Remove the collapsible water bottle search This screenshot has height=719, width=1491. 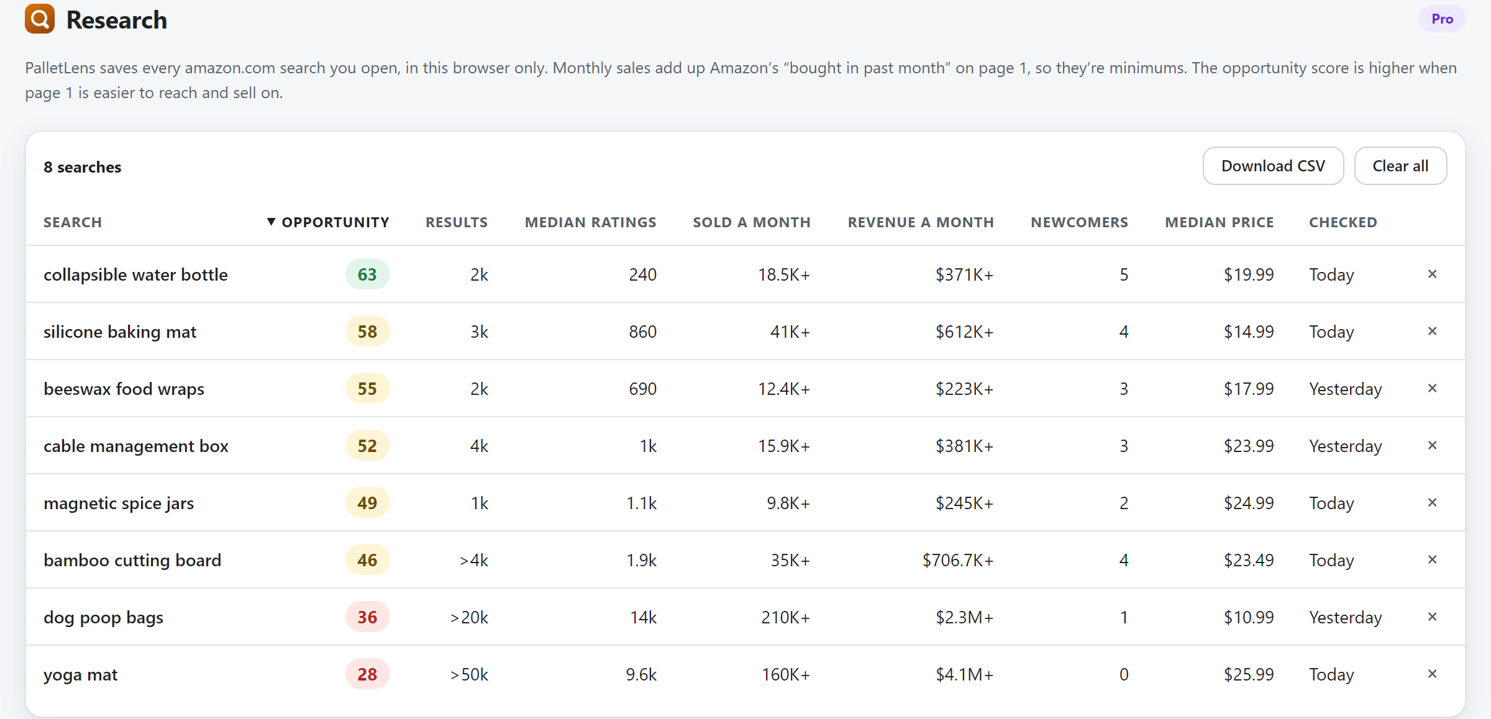click(x=1432, y=274)
